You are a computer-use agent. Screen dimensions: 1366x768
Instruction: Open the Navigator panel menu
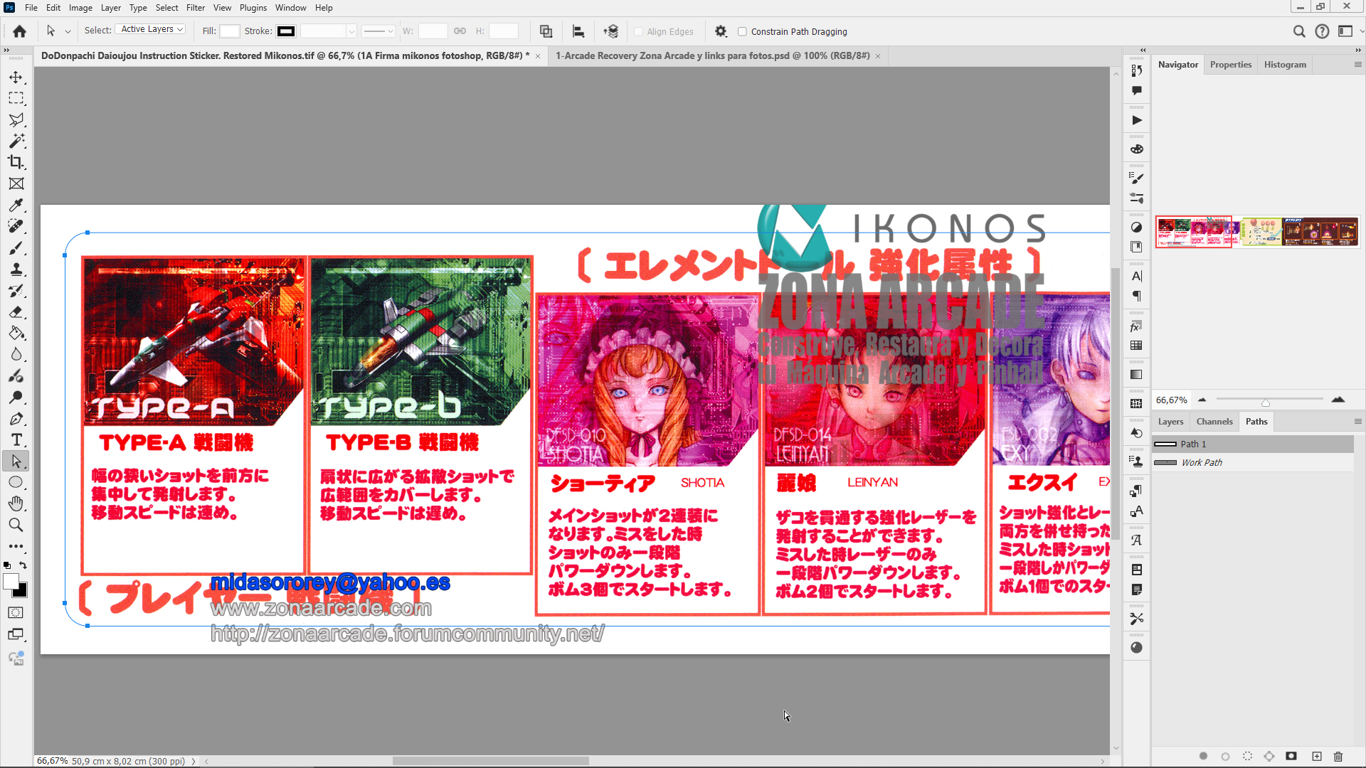[x=1357, y=65]
